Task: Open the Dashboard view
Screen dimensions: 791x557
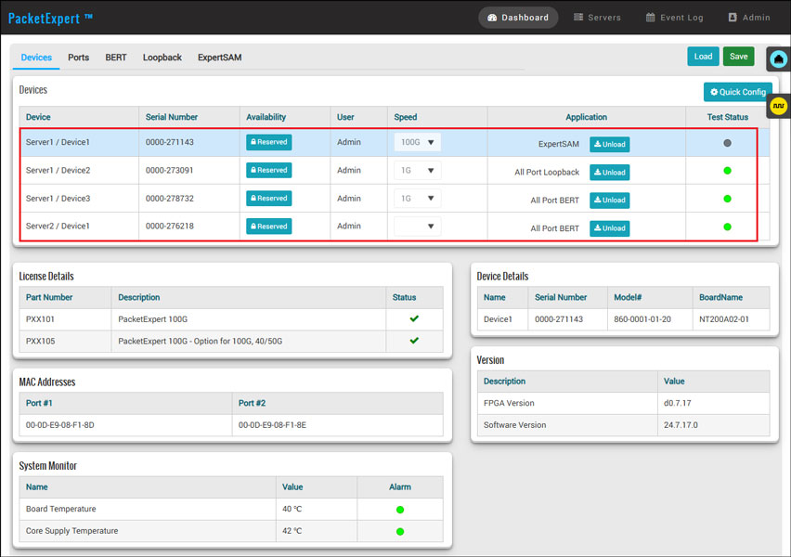Action: [518, 18]
